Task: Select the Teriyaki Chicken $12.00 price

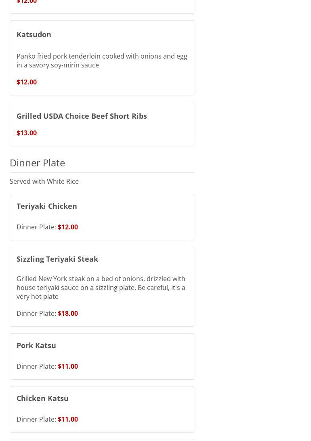Action: (x=68, y=227)
